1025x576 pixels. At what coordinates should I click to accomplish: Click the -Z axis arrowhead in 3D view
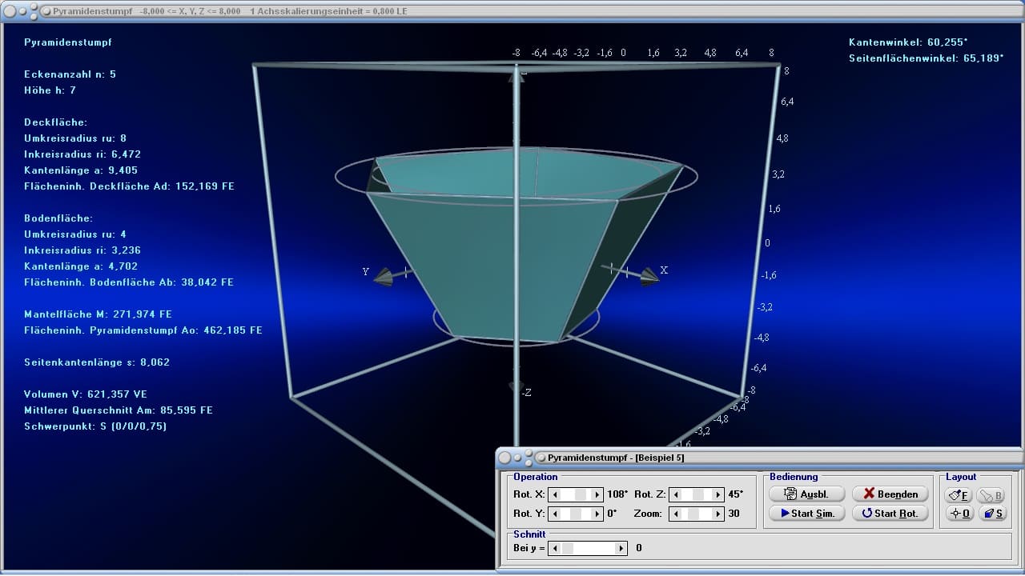pos(516,388)
